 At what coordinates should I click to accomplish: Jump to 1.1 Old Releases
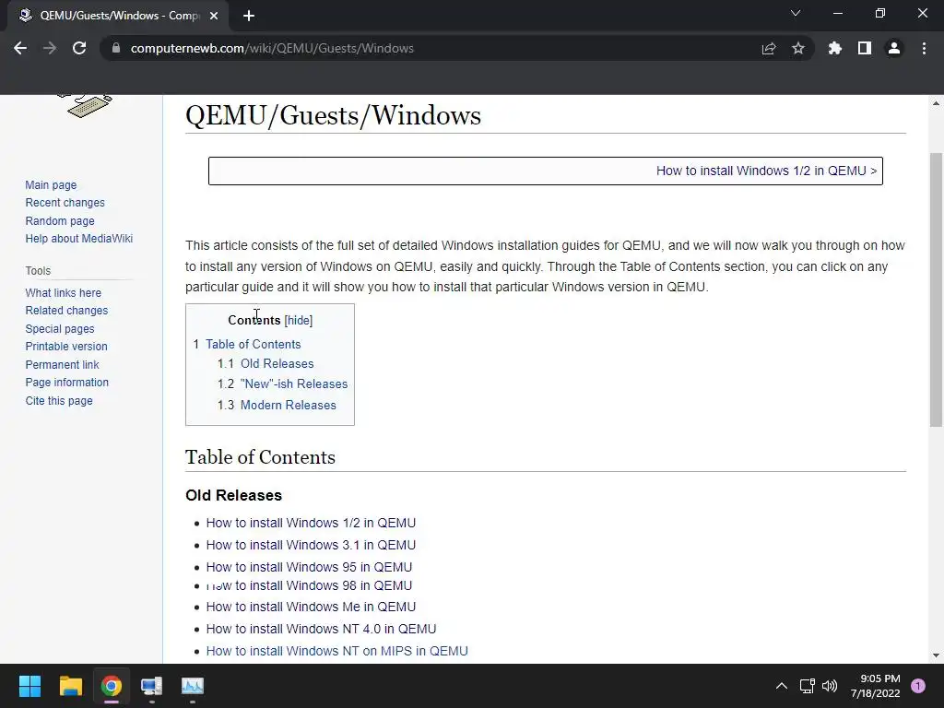[277, 363]
